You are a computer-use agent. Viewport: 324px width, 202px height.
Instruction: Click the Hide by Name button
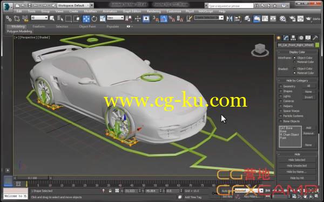click(x=296, y=172)
